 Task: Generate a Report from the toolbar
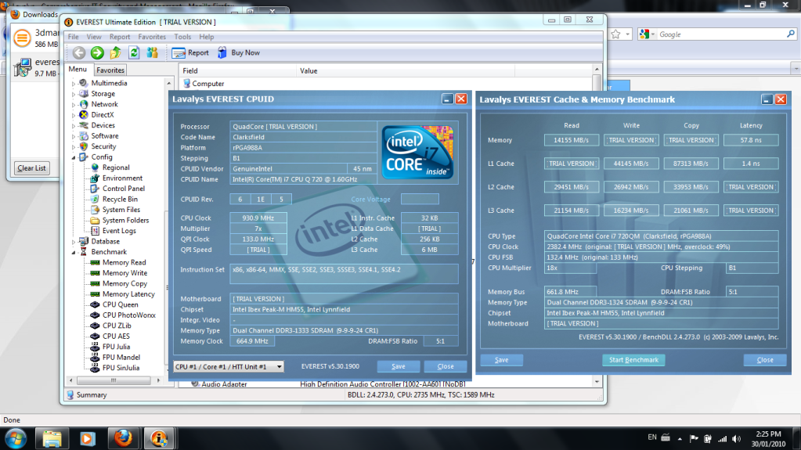pyautogui.click(x=190, y=52)
